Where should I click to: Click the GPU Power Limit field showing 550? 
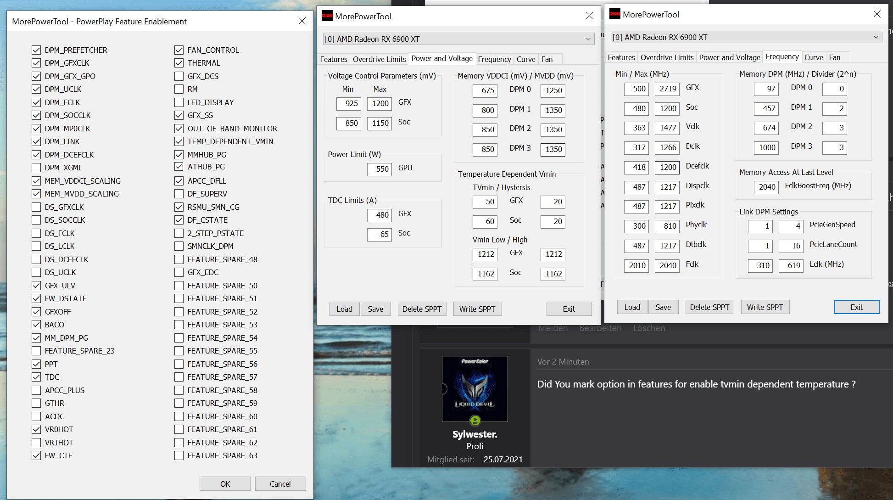point(380,169)
